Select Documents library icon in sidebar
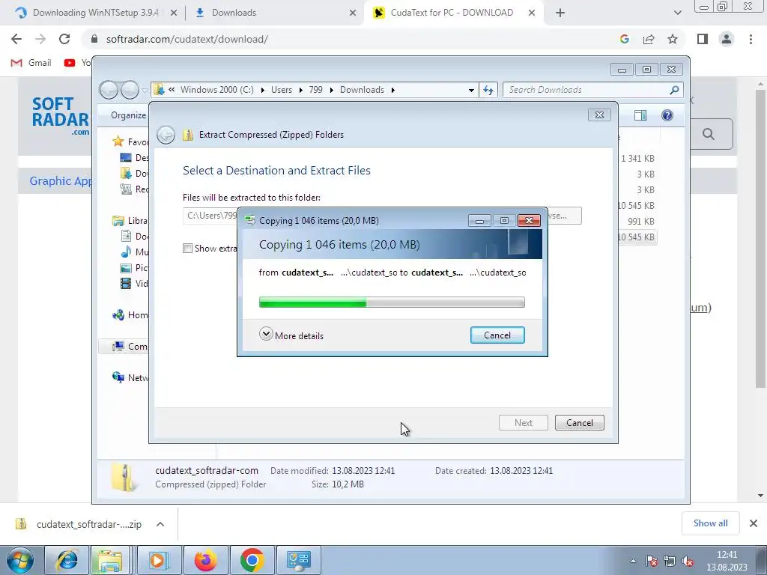The image size is (767, 575). pos(126,236)
